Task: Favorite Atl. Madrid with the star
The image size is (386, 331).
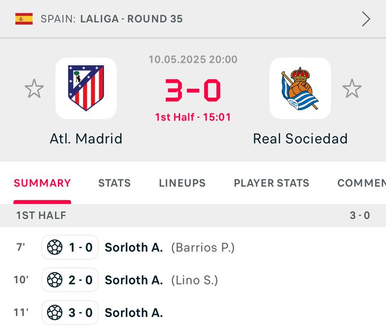Action: tap(34, 89)
